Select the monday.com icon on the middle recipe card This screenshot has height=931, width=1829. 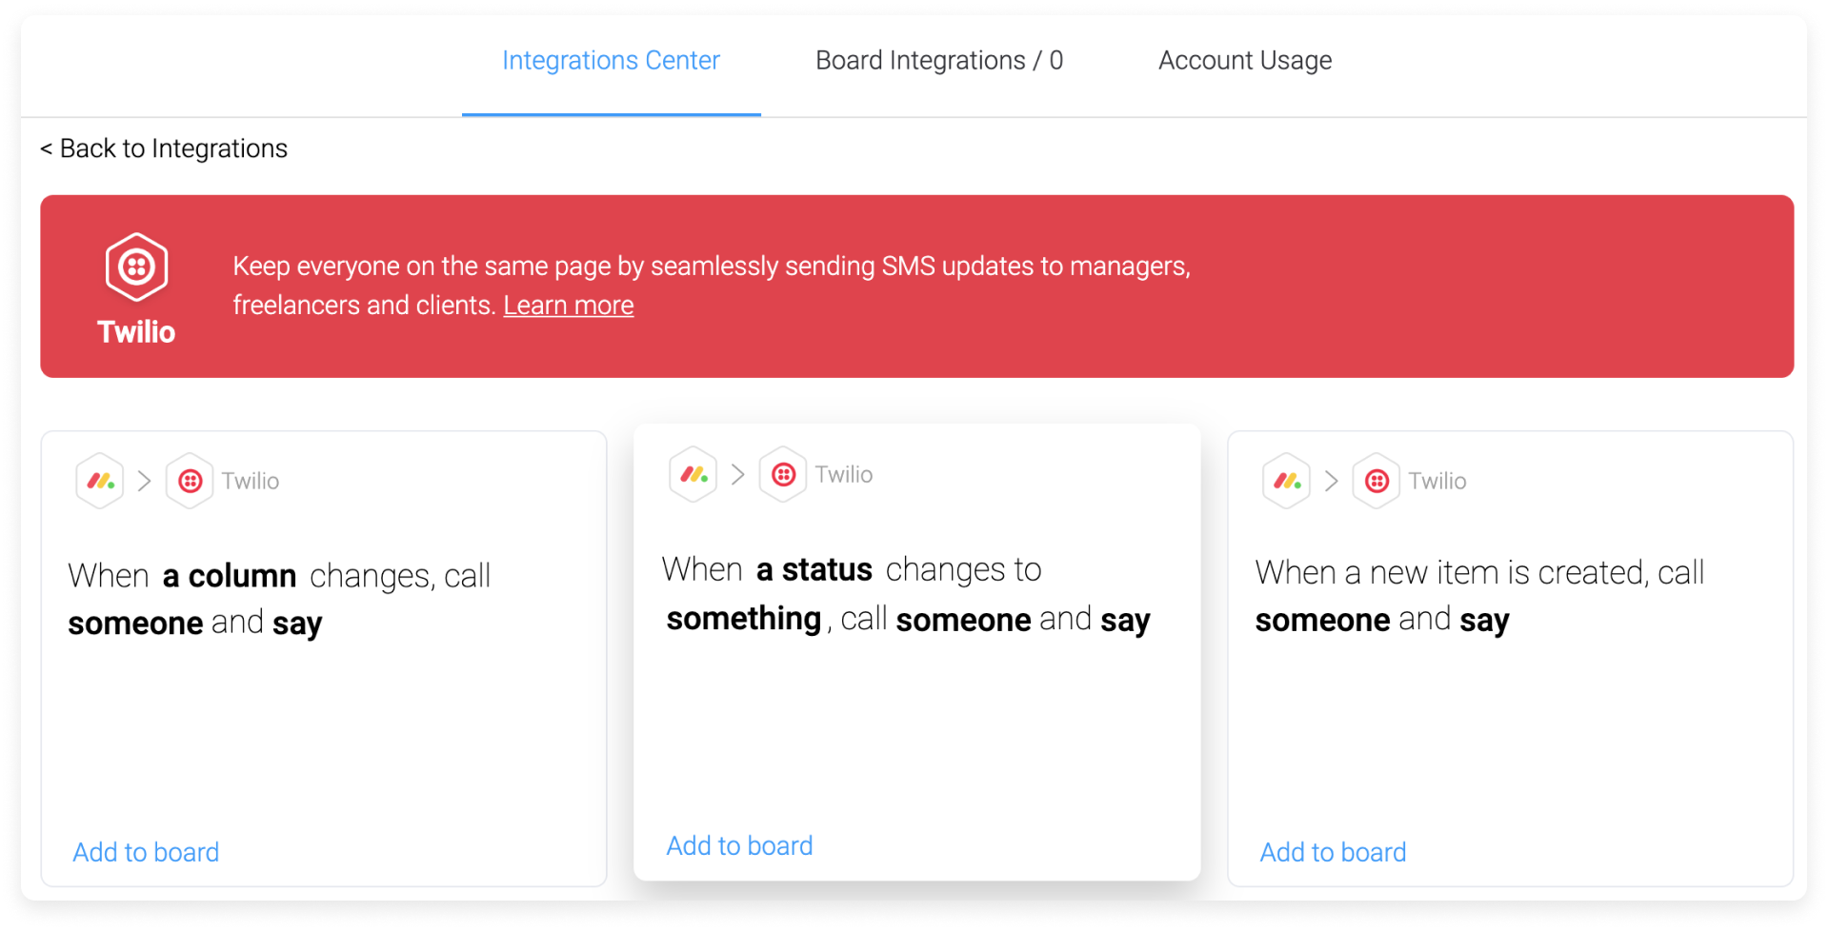tap(693, 473)
